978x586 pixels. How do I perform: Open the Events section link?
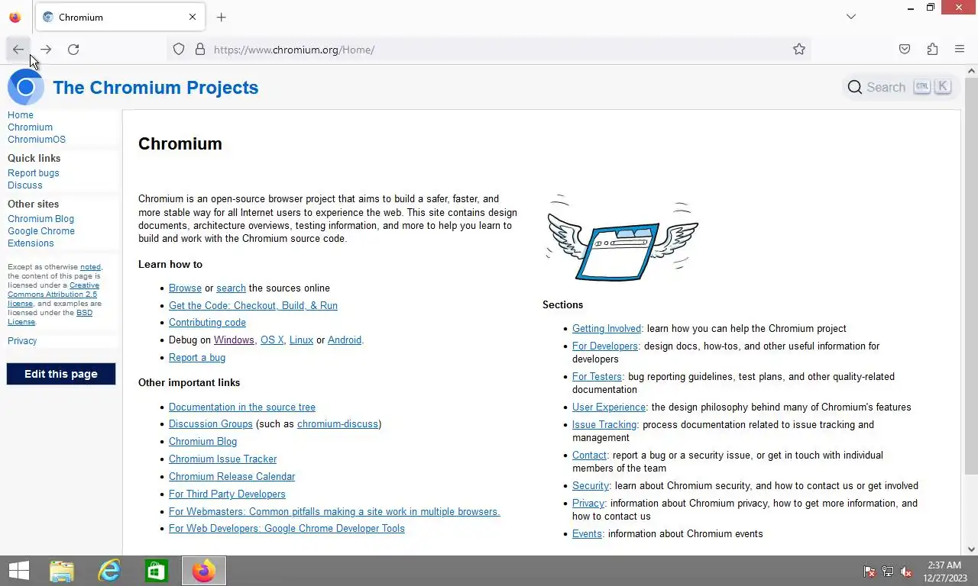pos(587,534)
